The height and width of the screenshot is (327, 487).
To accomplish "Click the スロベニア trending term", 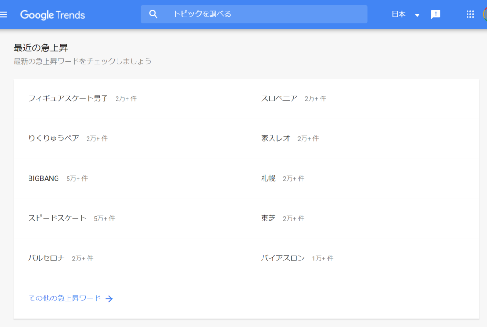I will pyautogui.click(x=279, y=98).
